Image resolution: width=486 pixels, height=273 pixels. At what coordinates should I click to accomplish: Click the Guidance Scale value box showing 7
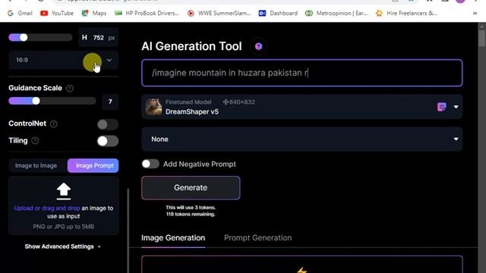click(x=110, y=102)
